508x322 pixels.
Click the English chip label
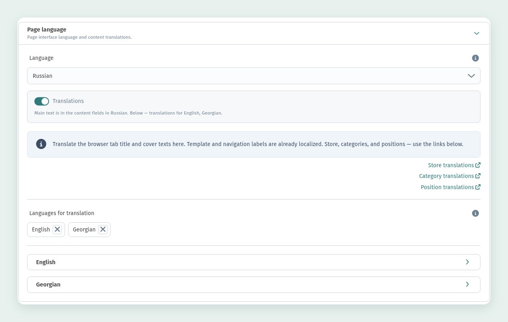(41, 229)
